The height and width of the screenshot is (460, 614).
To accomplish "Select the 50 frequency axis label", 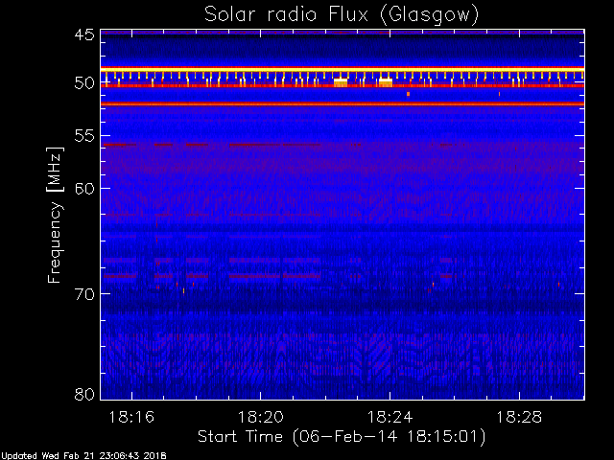I will coord(84,83).
